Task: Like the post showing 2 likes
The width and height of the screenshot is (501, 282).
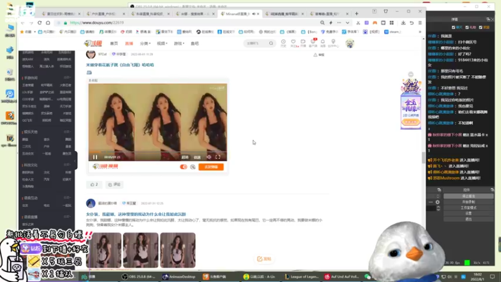Action: [95, 184]
